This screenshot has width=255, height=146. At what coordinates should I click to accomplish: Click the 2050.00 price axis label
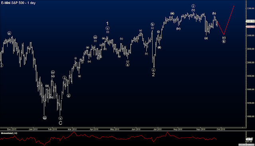tap(251, 49)
